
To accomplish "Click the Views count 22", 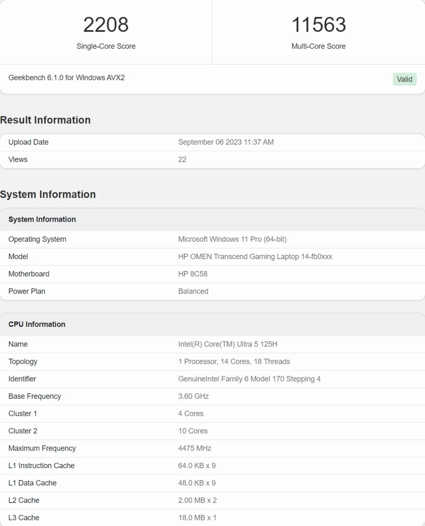I will (x=182, y=160).
